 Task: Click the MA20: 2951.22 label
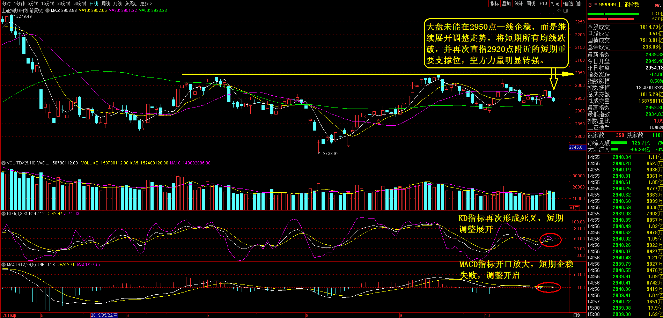pyautogui.click(x=123, y=10)
